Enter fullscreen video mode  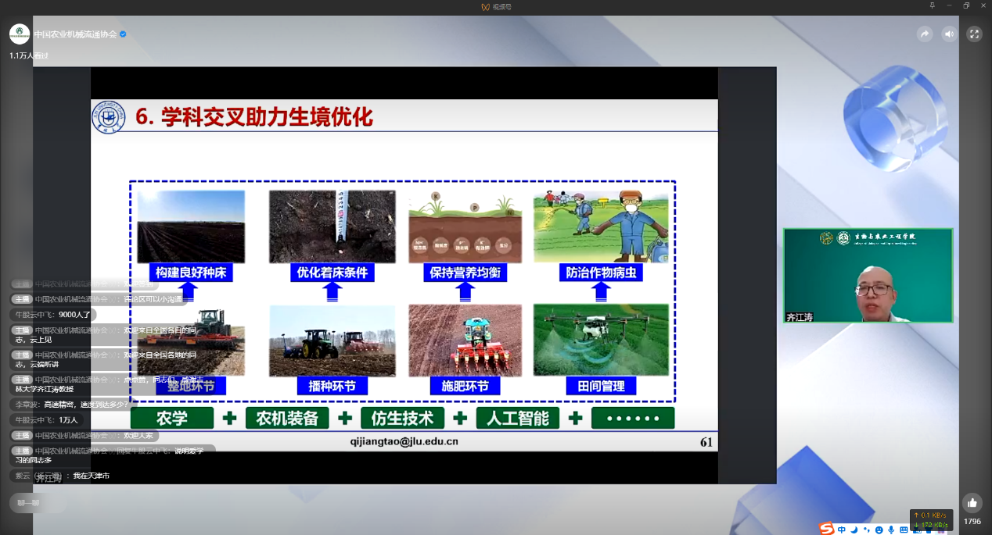pos(974,34)
